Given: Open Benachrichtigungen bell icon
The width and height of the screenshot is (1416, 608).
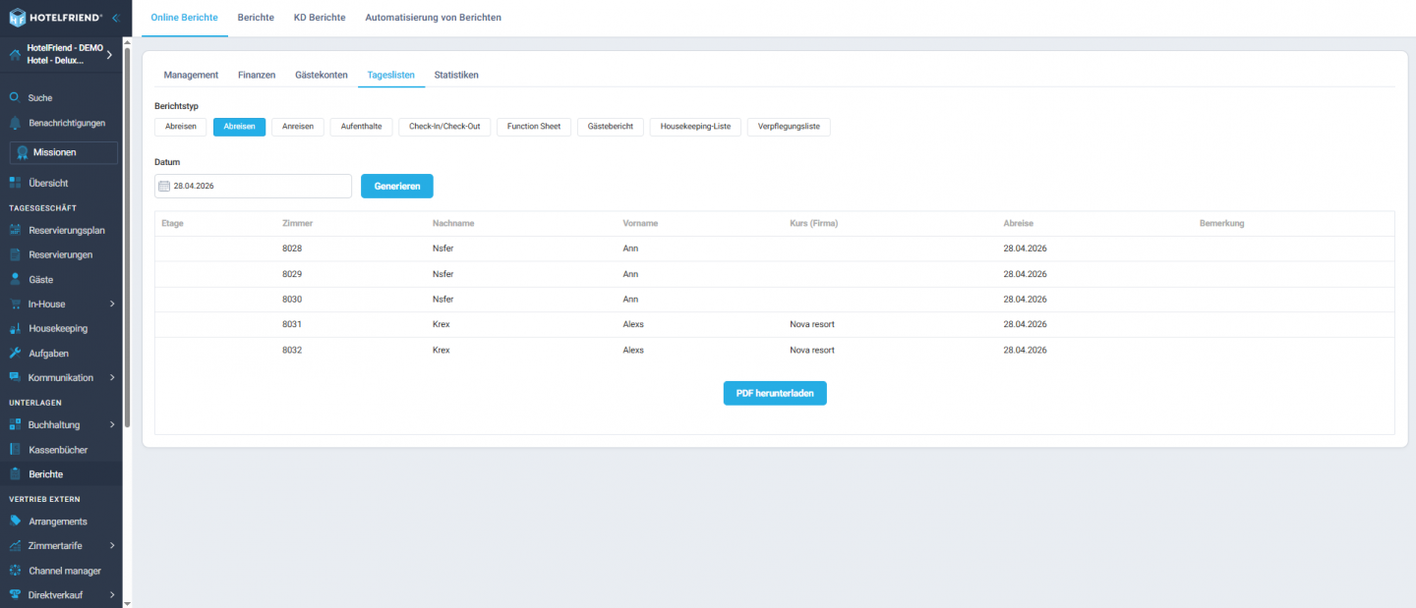Looking at the screenshot, I should click(15, 123).
